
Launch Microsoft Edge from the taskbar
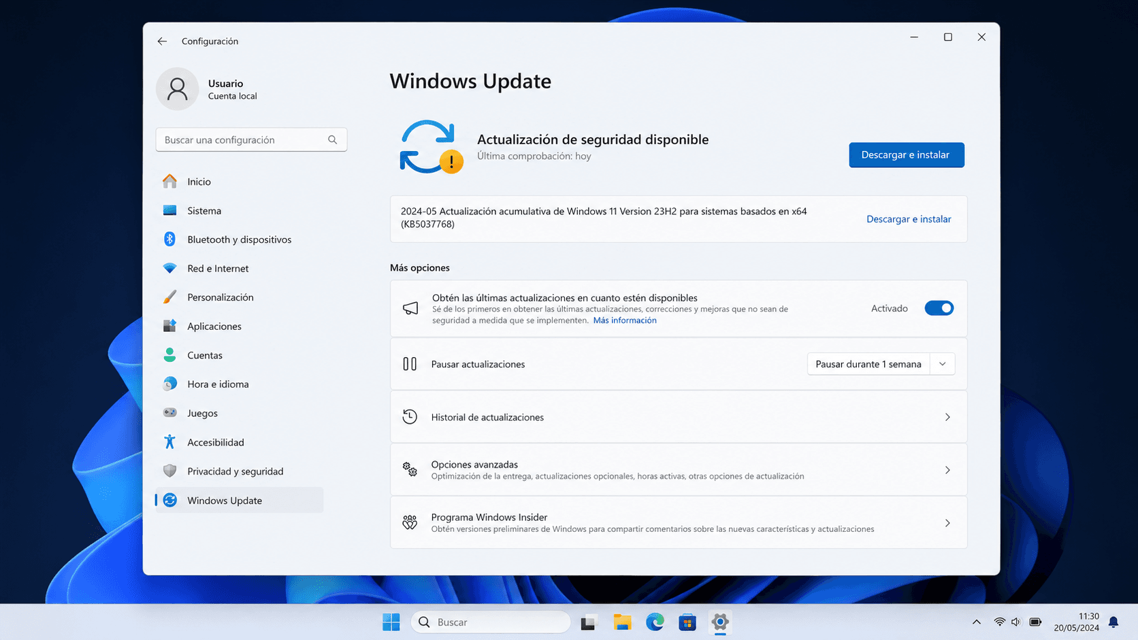[x=655, y=622]
